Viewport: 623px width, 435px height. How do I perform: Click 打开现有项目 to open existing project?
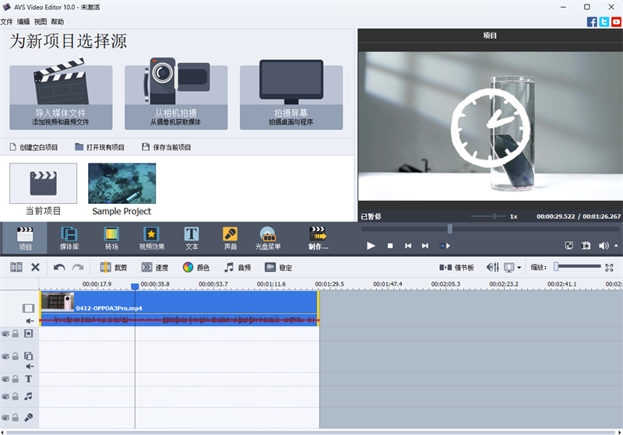(100, 147)
